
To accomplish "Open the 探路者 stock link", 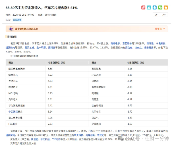I will (x=129, y=48).
